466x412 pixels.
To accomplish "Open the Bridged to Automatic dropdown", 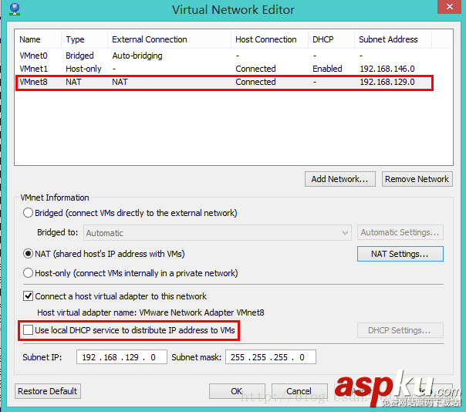I will [218, 233].
